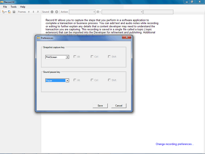205x154 pixels.
Task: Delete frame X icon in toolbar
Action: 38,12
